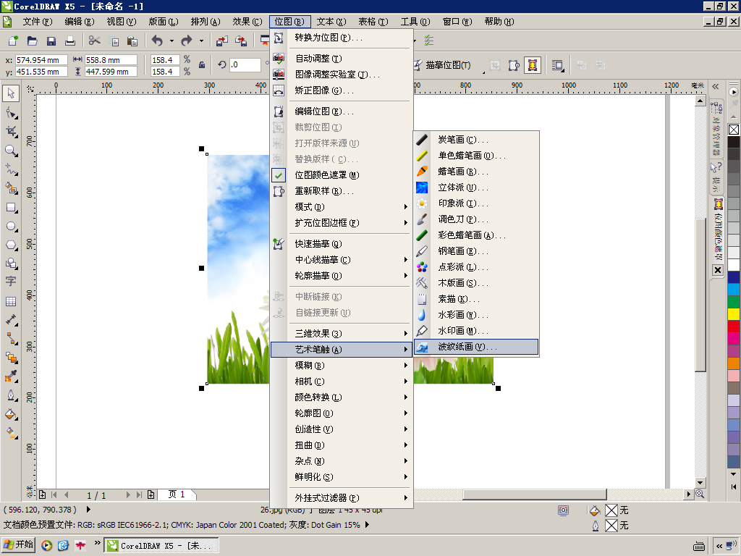This screenshot has height=556, width=741.
Task: Select the Shape edit tool
Action: tap(11, 112)
